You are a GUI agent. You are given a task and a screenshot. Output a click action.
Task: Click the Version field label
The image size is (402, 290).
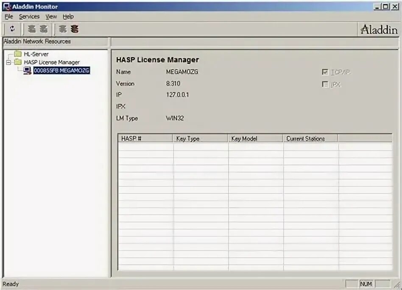coord(125,84)
